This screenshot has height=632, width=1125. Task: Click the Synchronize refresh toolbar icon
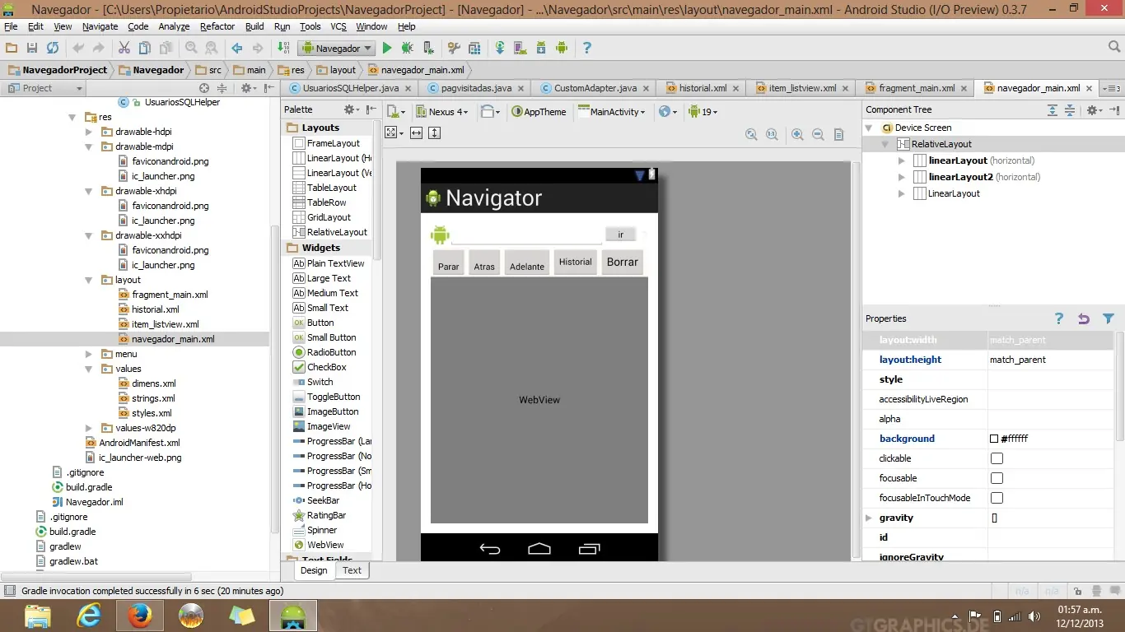point(52,49)
